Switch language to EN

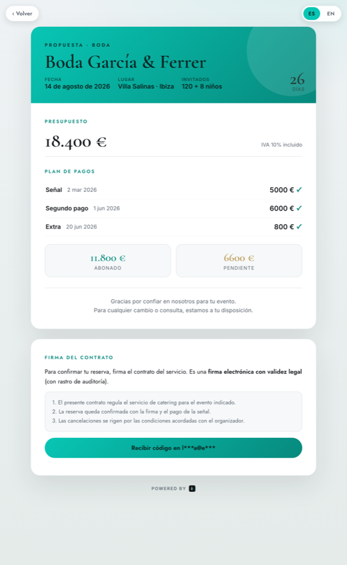tap(330, 13)
